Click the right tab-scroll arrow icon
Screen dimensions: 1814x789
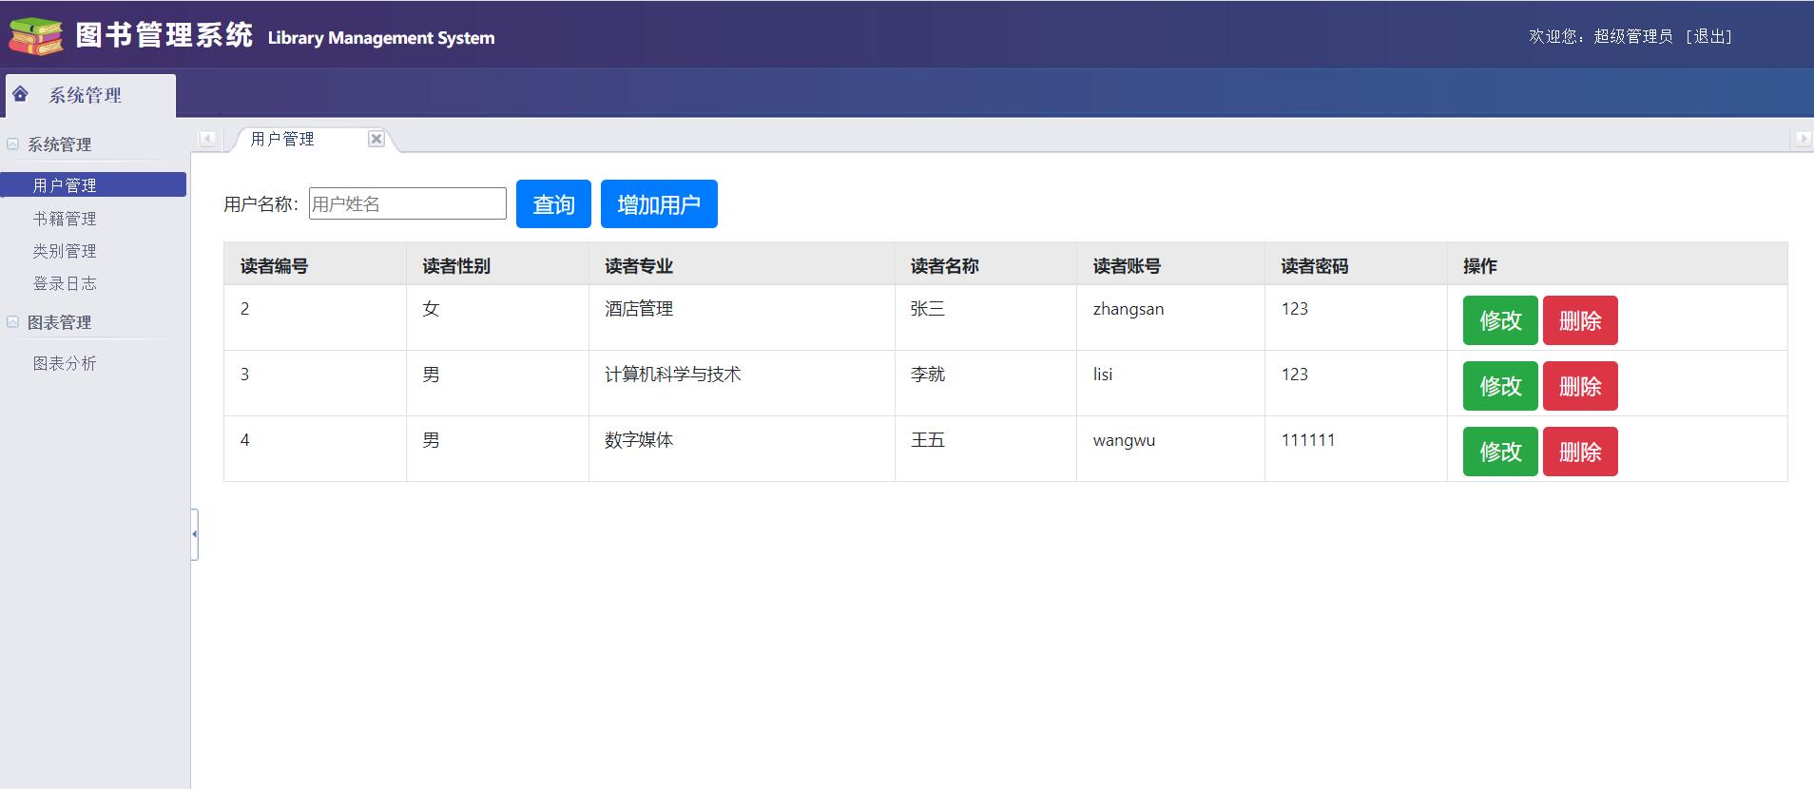point(1802,139)
